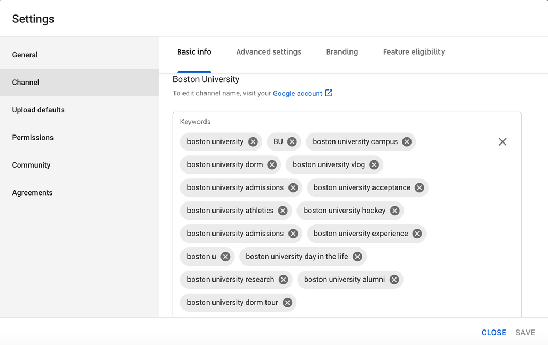Remove the "boston university dorm tour" keyword
Screen dimensions: 548x345
[287, 302]
